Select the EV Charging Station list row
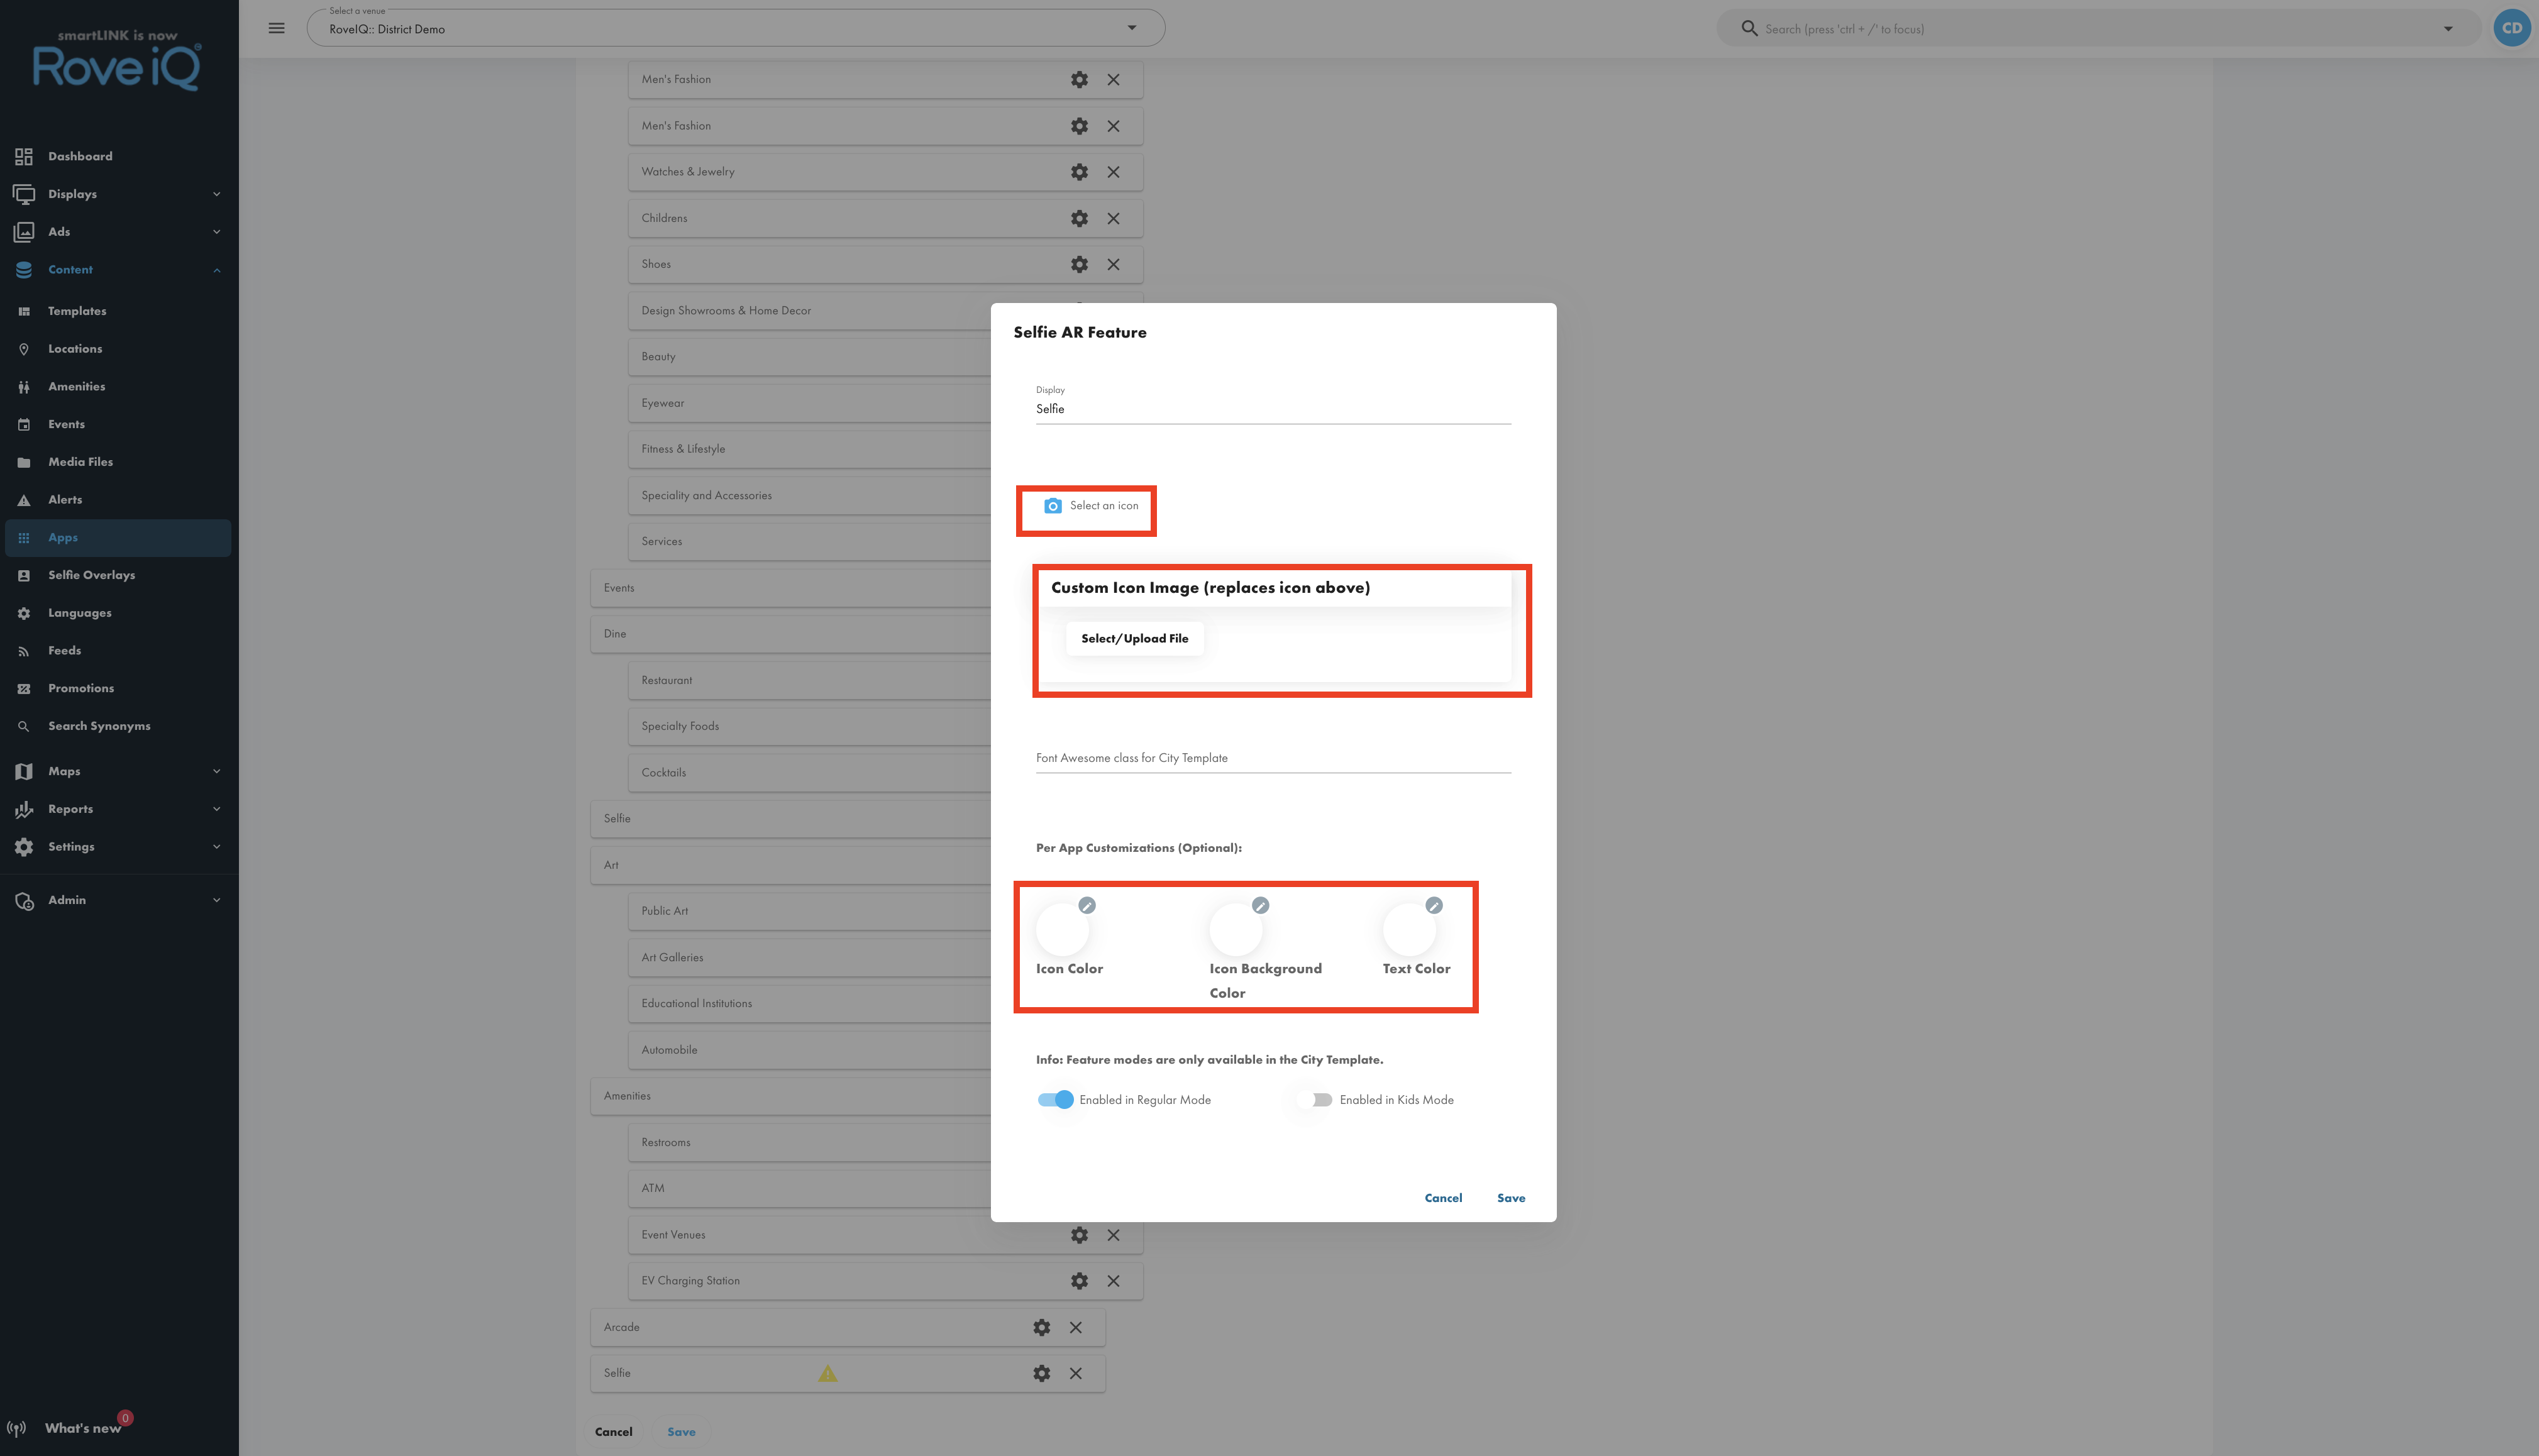The width and height of the screenshot is (2539, 1456). pyautogui.click(x=885, y=1281)
